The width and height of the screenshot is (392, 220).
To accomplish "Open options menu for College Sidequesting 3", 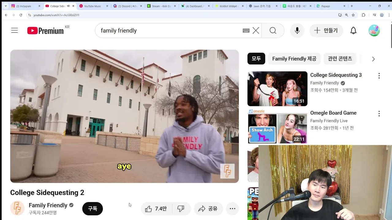I will click(x=379, y=76).
